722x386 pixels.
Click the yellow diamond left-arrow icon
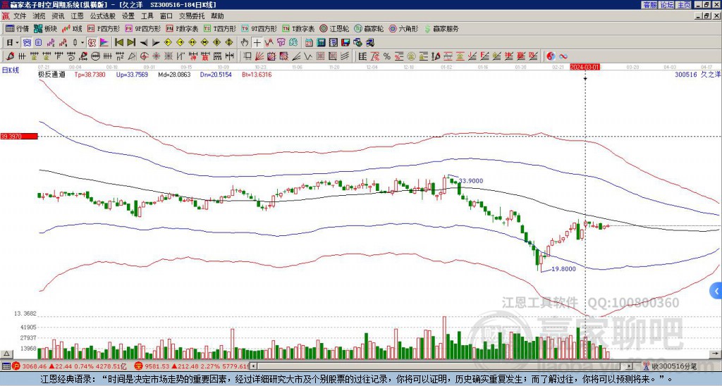tap(168, 43)
